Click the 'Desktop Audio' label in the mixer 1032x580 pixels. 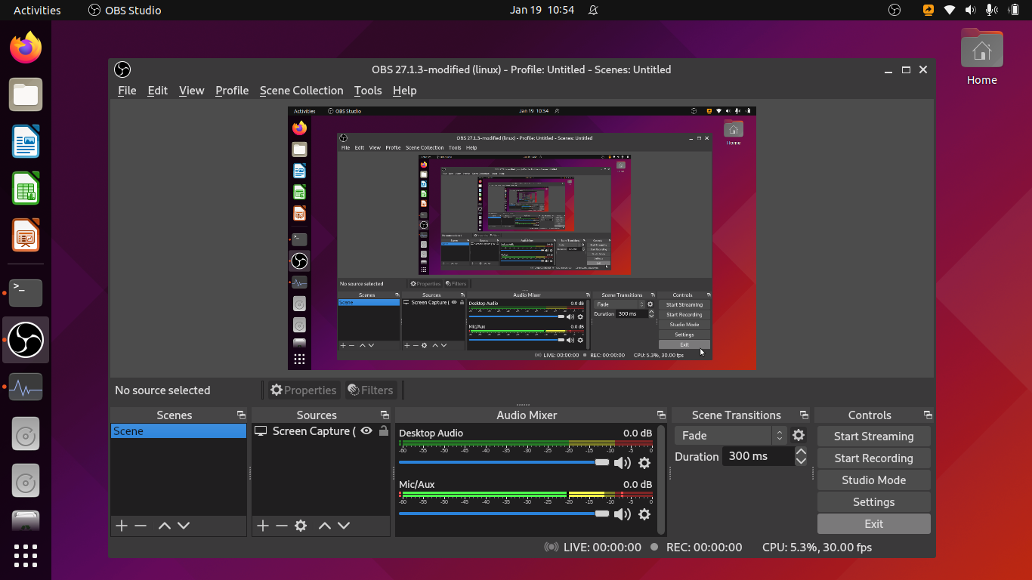(431, 433)
